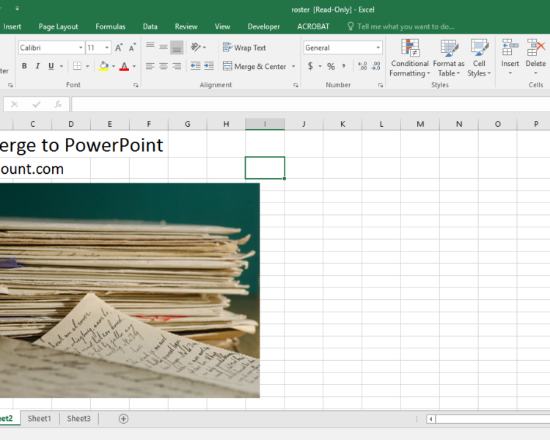Expand the Merge & Center dropdown arrow
The height and width of the screenshot is (440, 550).
293,67
